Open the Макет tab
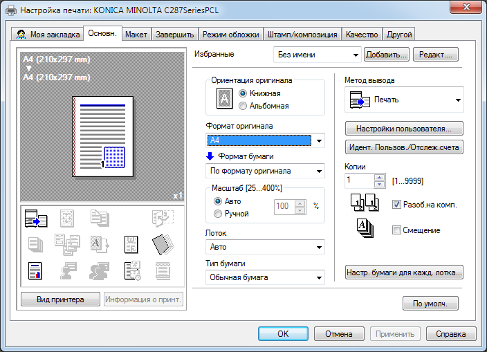Viewport: 487px width, 352px height. click(x=136, y=34)
